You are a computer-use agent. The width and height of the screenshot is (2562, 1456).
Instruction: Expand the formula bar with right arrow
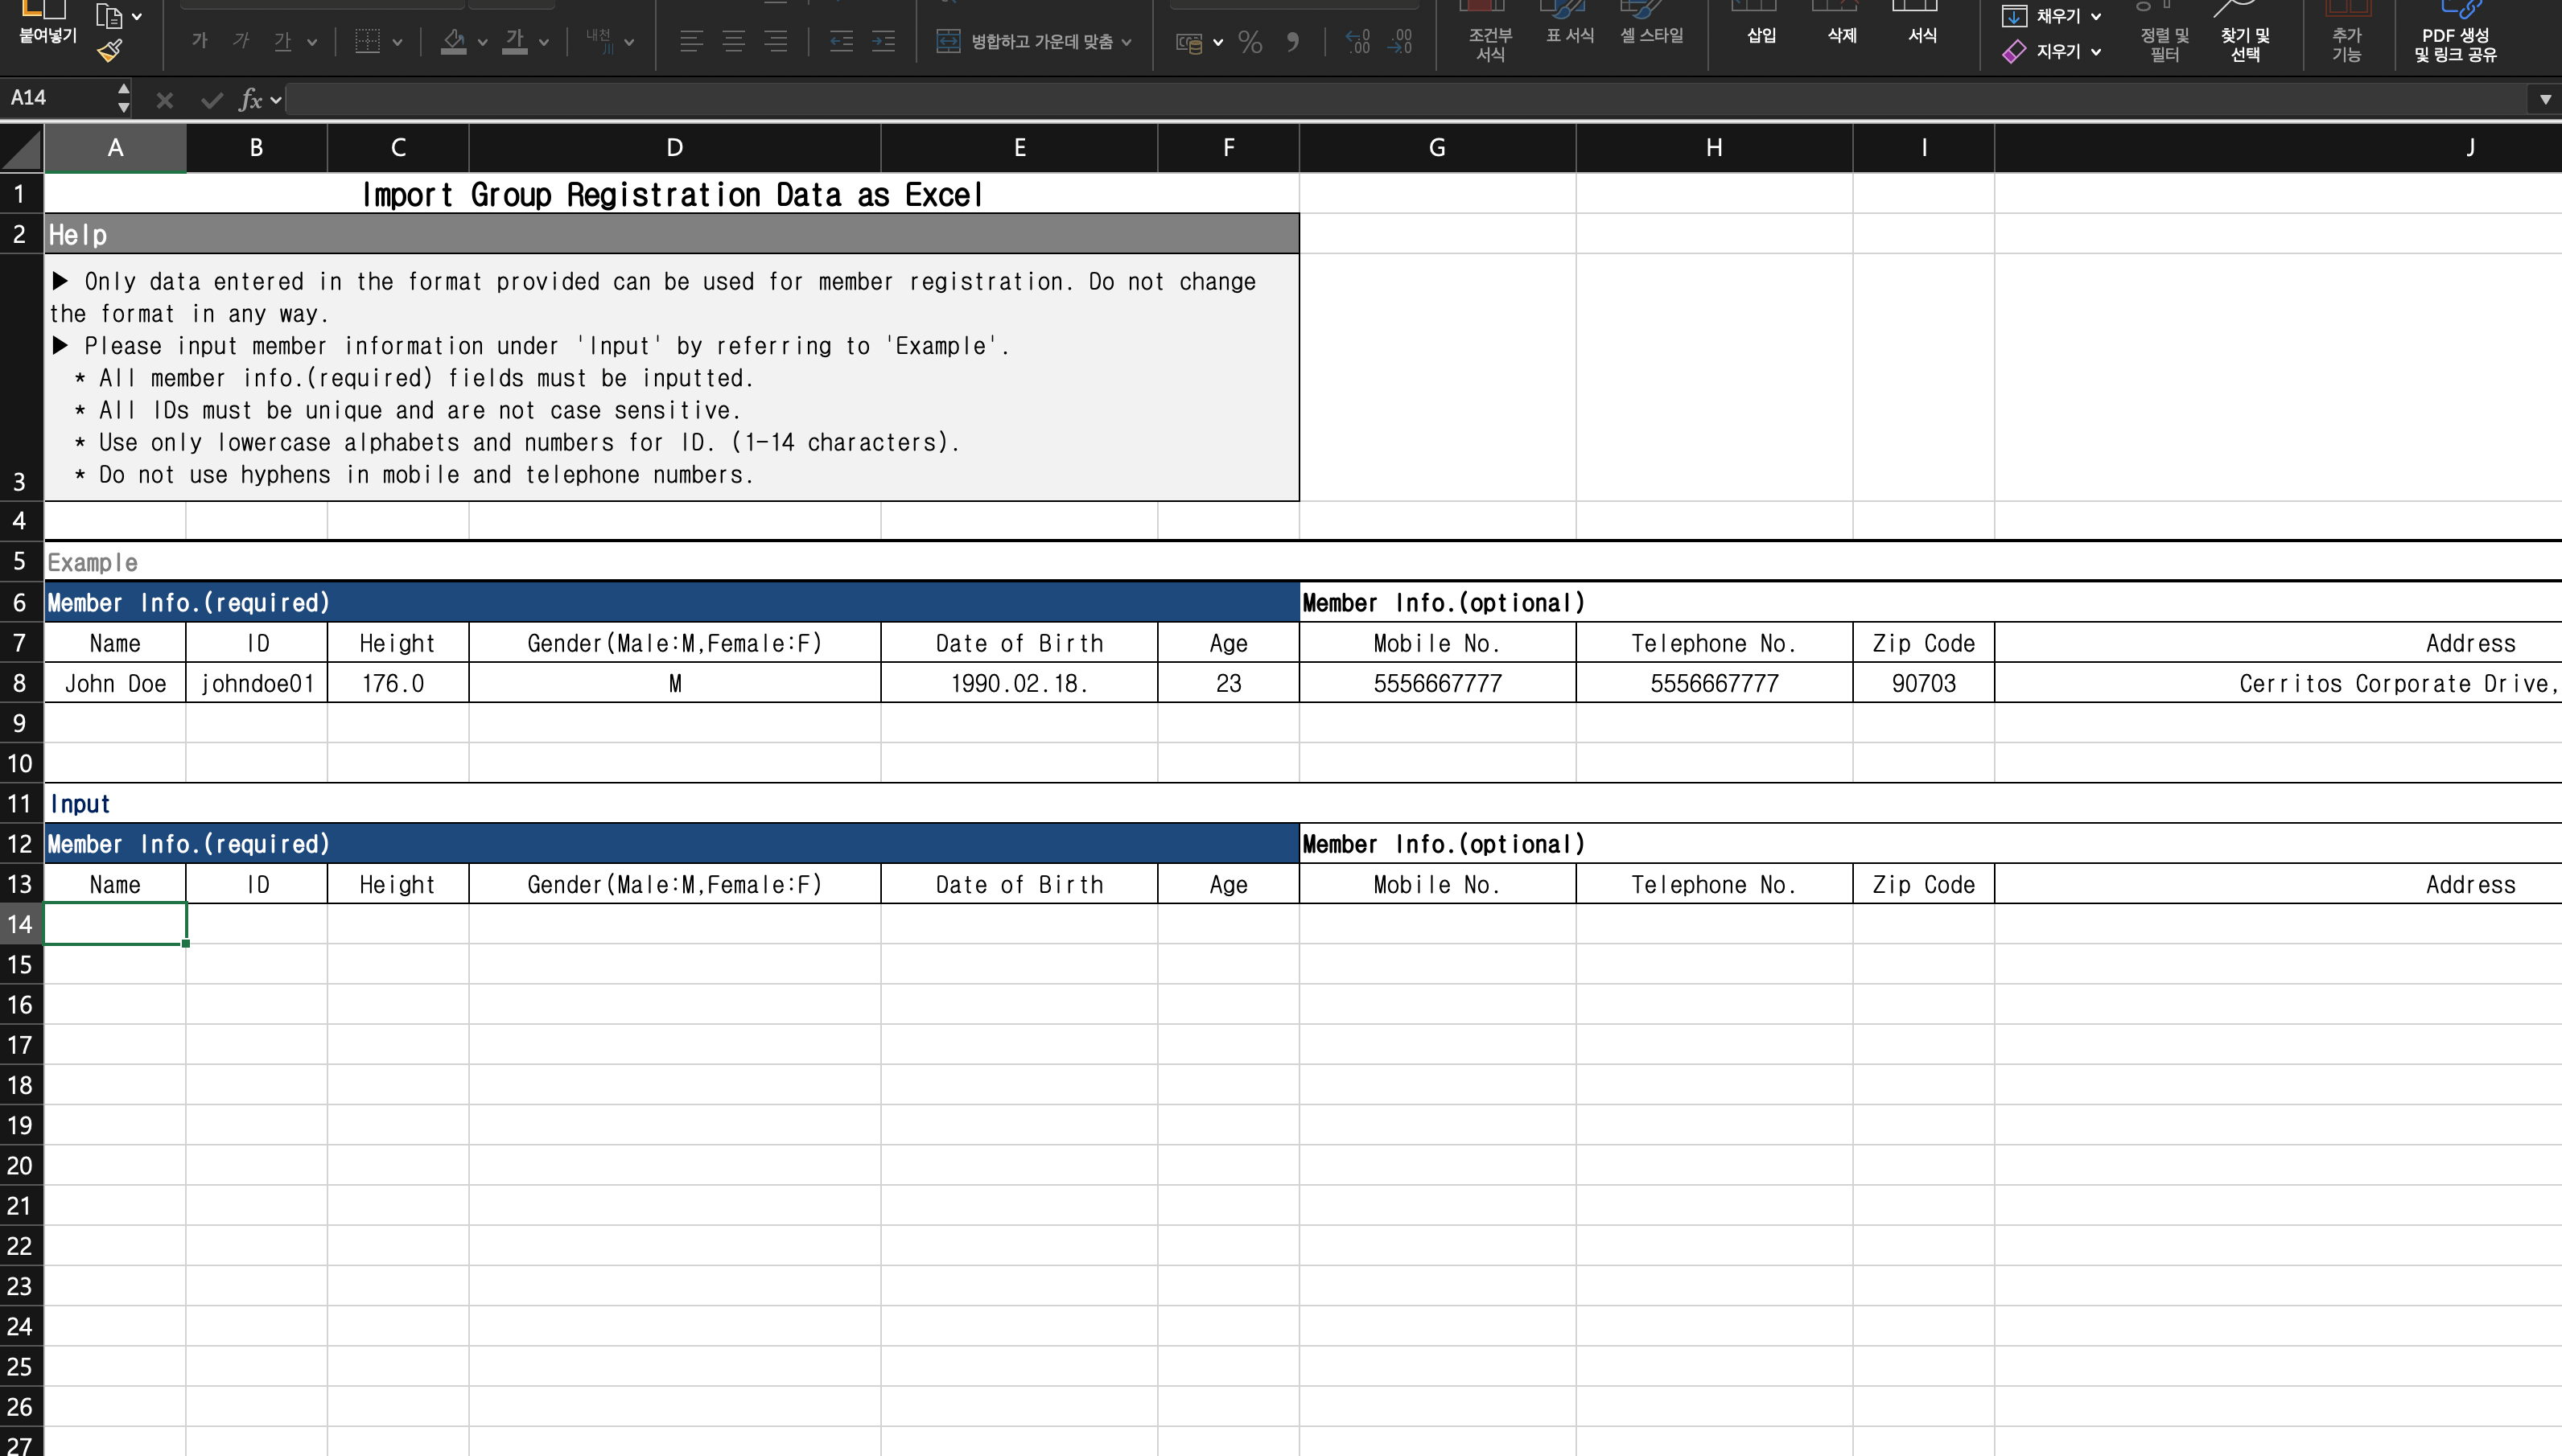pos(2545,99)
